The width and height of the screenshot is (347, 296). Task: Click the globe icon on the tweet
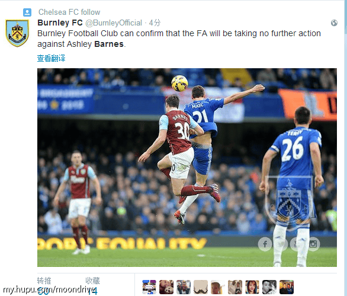(x=334, y=23)
